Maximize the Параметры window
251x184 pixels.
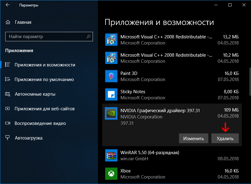pyautogui.click(x=230, y=5)
